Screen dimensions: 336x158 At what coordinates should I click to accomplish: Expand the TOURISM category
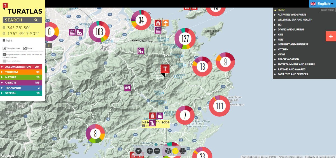coord(21,72)
